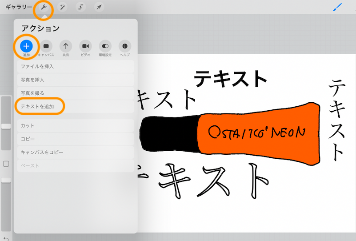Choose テキストを追加 (Add text)
This screenshot has height=241, width=356.
[x=76, y=106]
